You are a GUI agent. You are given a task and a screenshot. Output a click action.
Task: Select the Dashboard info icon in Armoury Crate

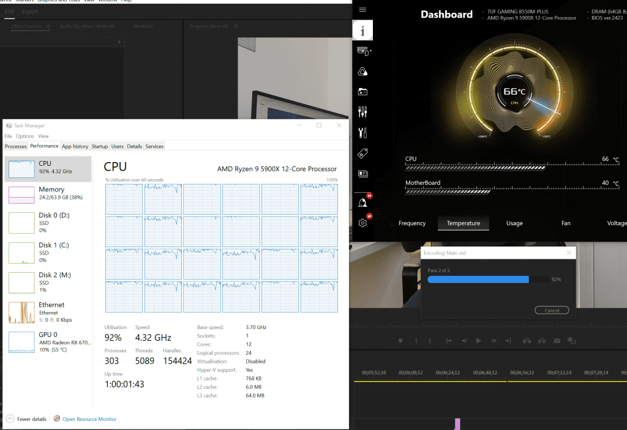tap(362, 31)
